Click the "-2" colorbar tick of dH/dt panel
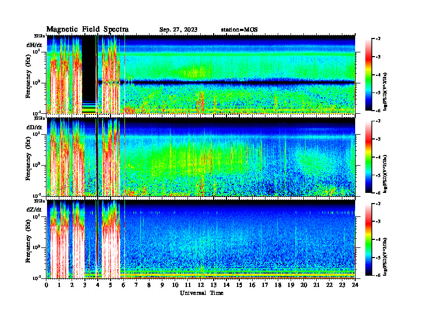This screenshot has height=327, width=423. pyautogui.click(x=378, y=39)
